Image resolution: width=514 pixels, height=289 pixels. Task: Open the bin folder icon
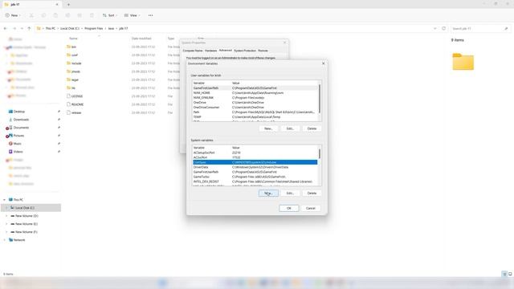[x=68, y=47]
